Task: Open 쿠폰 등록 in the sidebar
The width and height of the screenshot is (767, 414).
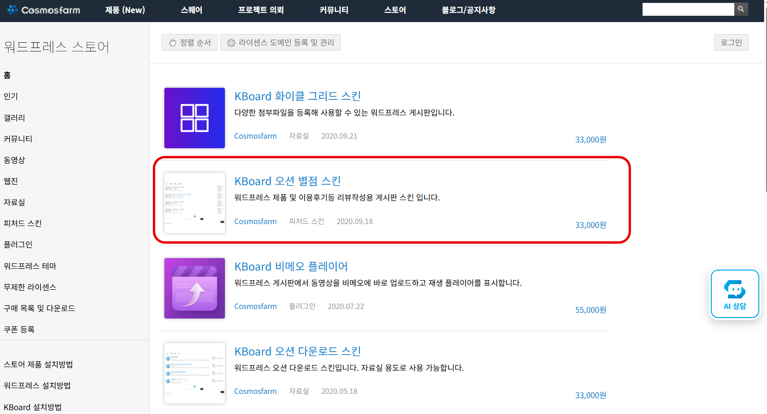Action: (x=19, y=329)
